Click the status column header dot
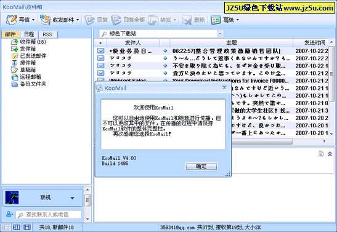The image size is (337, 232). (x=100, y=42)
